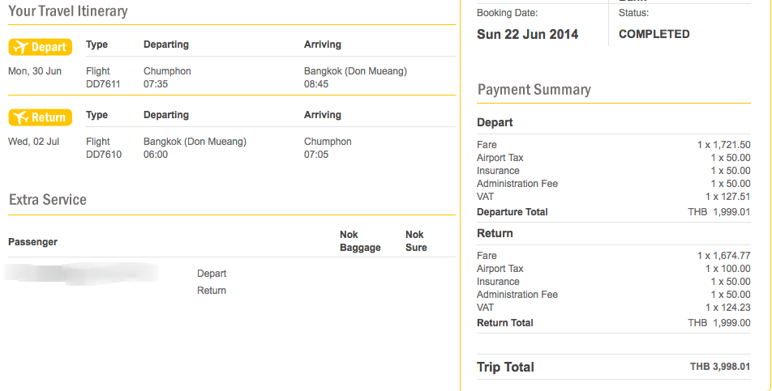Click the departure date Mon, 30 Jun
Image resolution: width=772 pixels, height=391 pixels.
[x=35, y=71]
